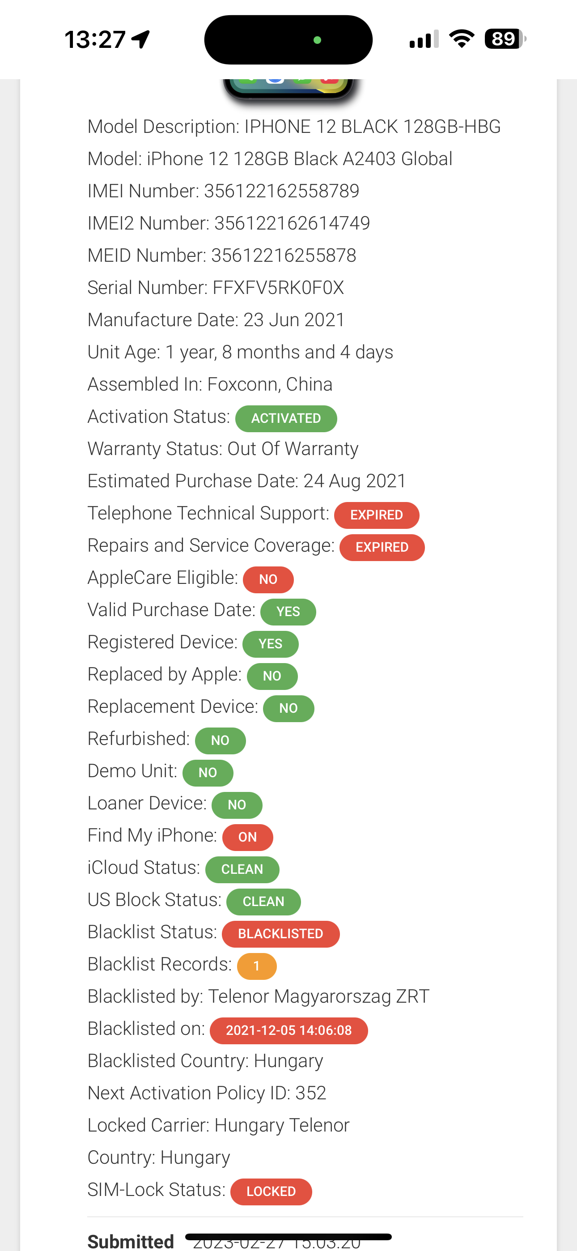Tap the location arrow in status bar

141,39
